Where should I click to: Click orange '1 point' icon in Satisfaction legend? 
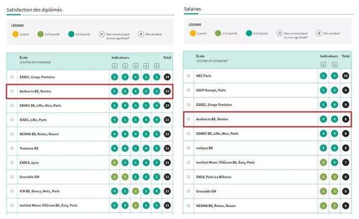click(15, 34)
